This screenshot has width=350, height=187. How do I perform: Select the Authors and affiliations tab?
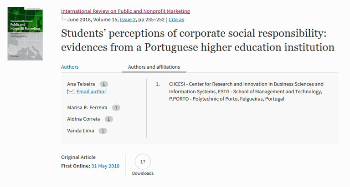(x=154, y=67)
